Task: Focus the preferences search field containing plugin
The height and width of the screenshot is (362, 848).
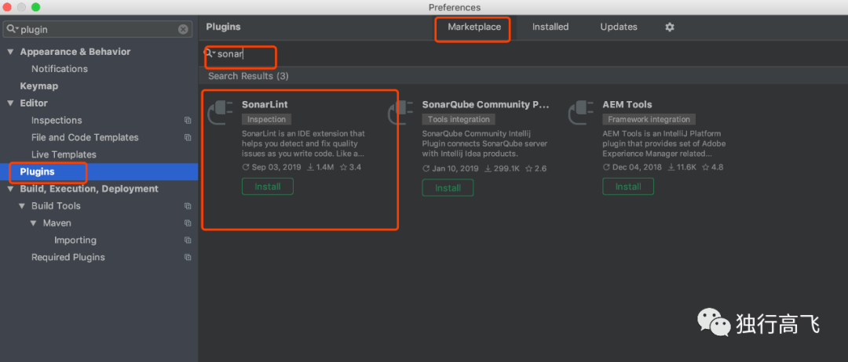Action: pos(97,29)
